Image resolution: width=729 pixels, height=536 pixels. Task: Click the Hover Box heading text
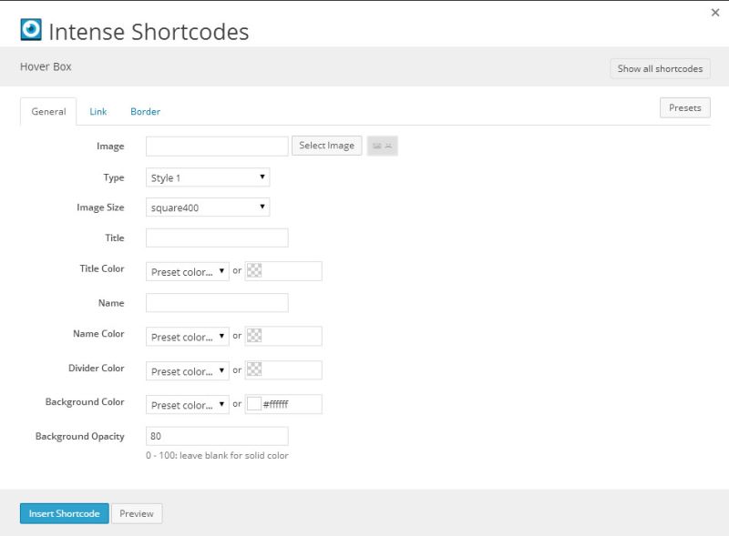point(46,66)
